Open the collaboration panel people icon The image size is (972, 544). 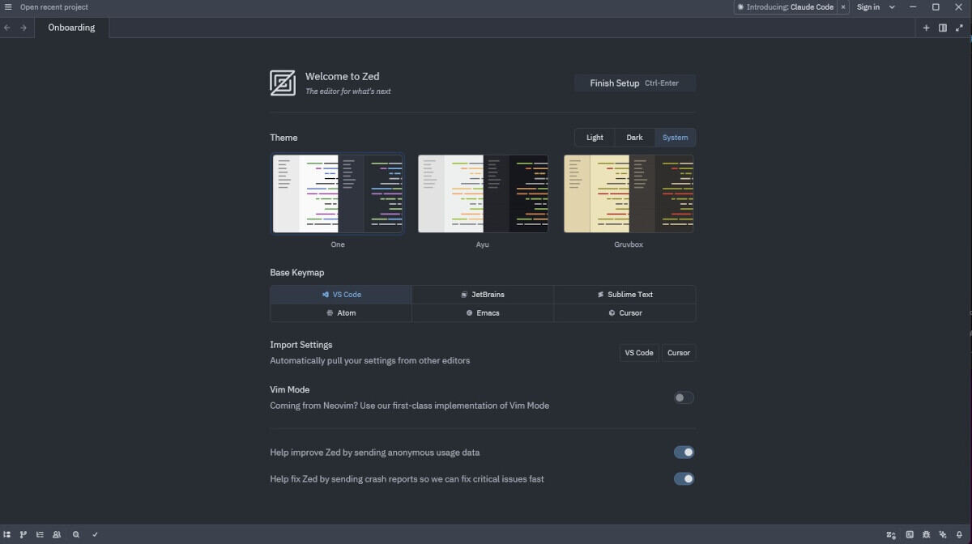point(57,534)
